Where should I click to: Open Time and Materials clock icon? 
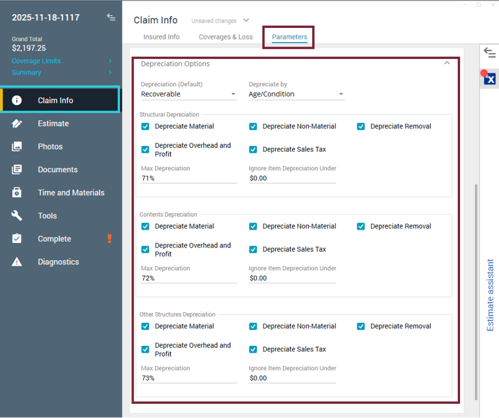coord(17,193)
